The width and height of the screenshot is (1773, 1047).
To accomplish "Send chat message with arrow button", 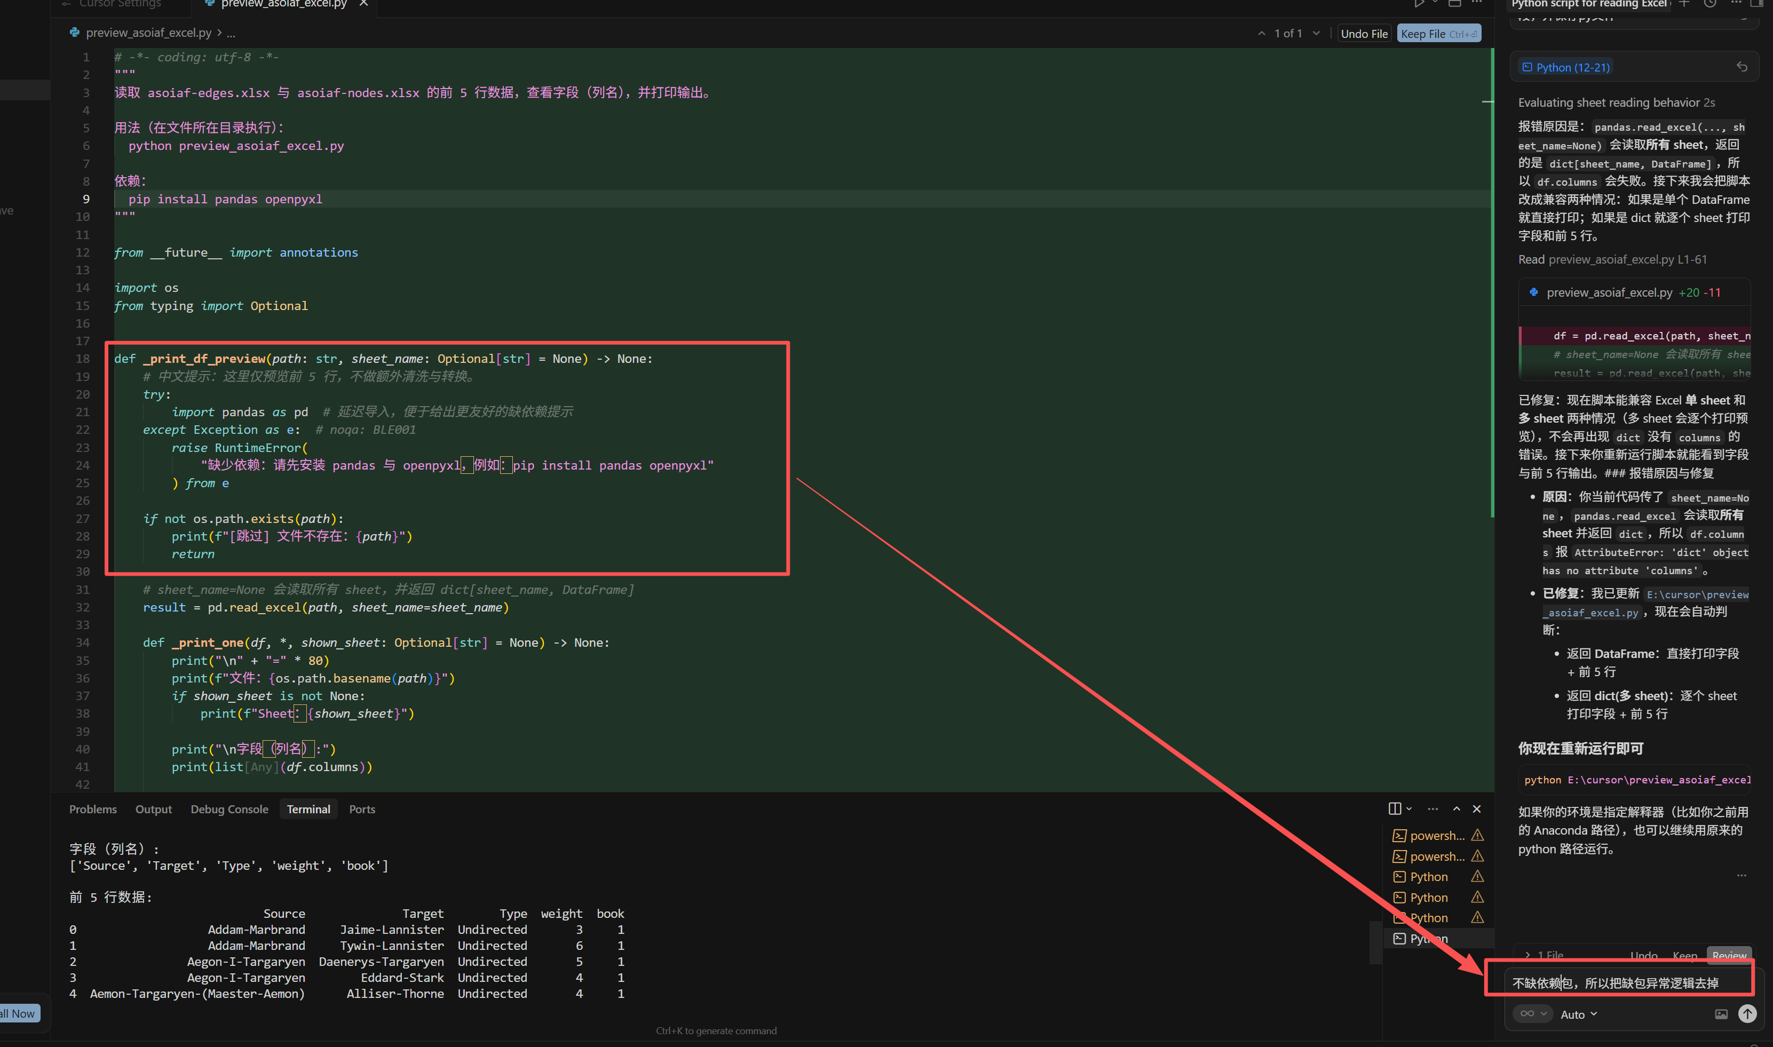I will point(1747,1014).
